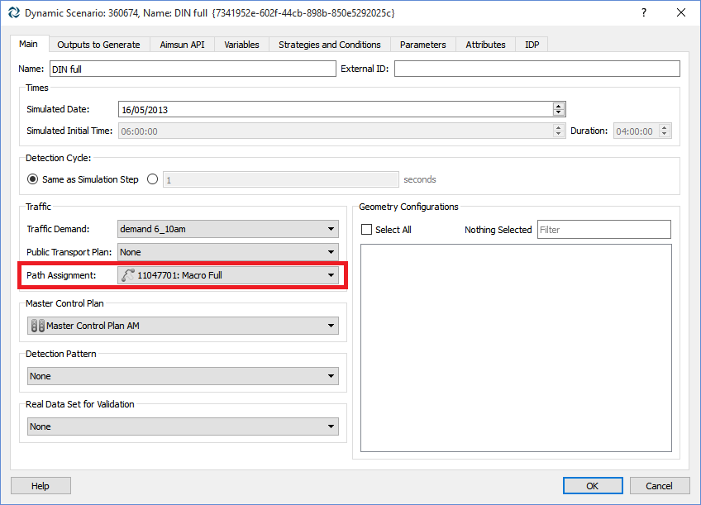701x505 pixels.
Task: Click the External ID input field
Action: coord(537,69)
